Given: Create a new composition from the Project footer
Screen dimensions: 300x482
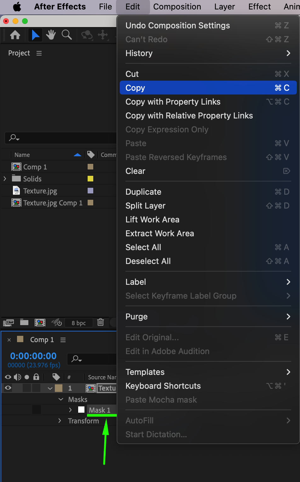Looking at the screenshot, I should [x=40, y=322].
